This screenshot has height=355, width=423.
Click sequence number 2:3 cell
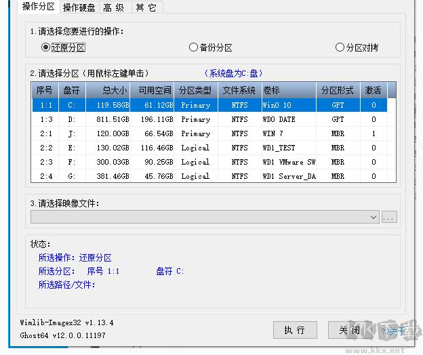click(x=46, y=163)
